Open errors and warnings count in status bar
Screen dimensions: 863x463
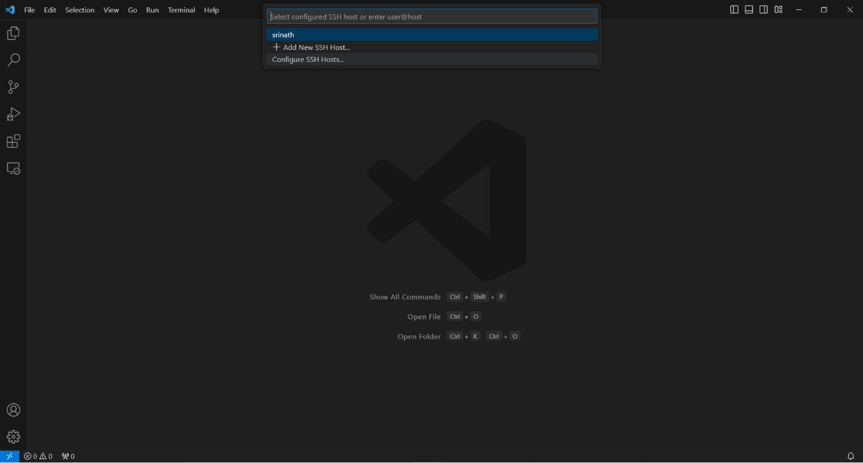38,456
